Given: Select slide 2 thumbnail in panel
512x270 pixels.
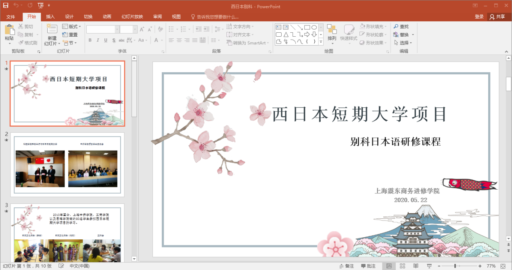Looking at the screenshot, I should 67,164.
